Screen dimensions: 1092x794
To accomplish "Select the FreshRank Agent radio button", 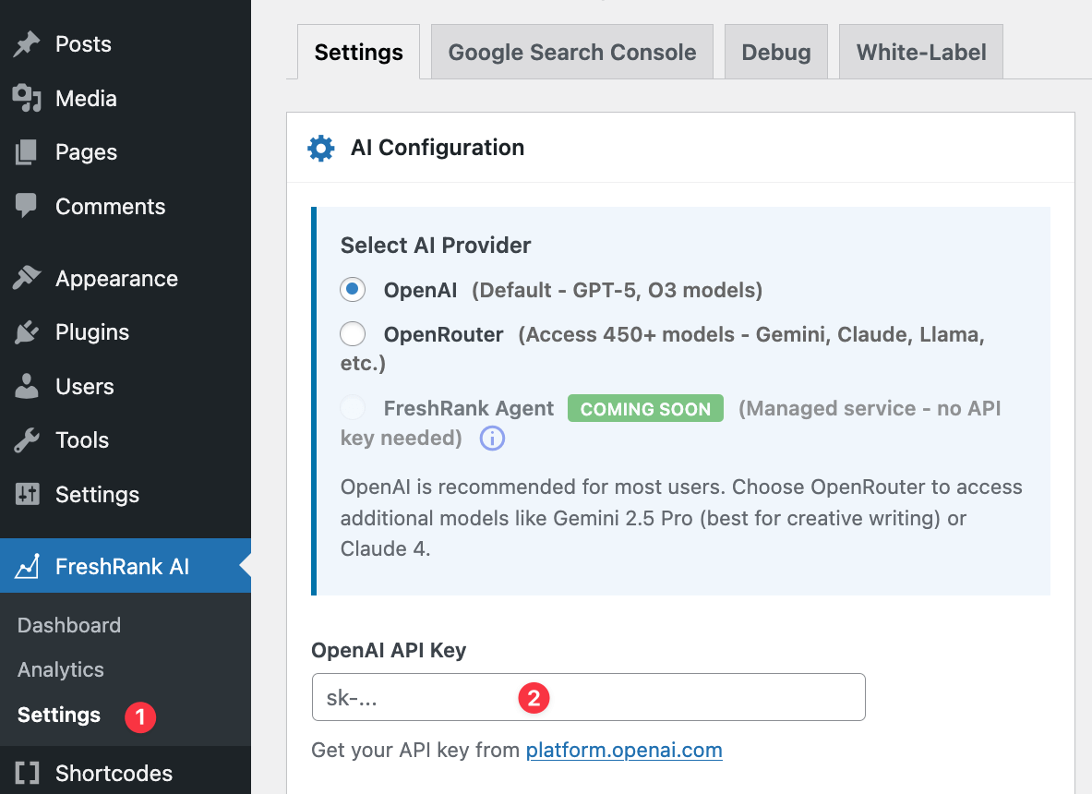I will click(353, 407).
